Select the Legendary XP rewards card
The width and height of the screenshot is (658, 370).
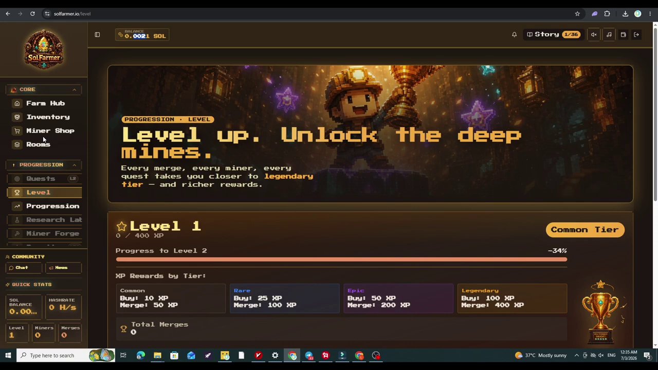coord(512,298)
